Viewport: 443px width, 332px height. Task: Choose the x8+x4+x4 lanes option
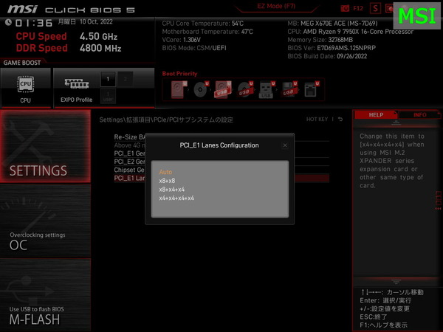(172, 190)
